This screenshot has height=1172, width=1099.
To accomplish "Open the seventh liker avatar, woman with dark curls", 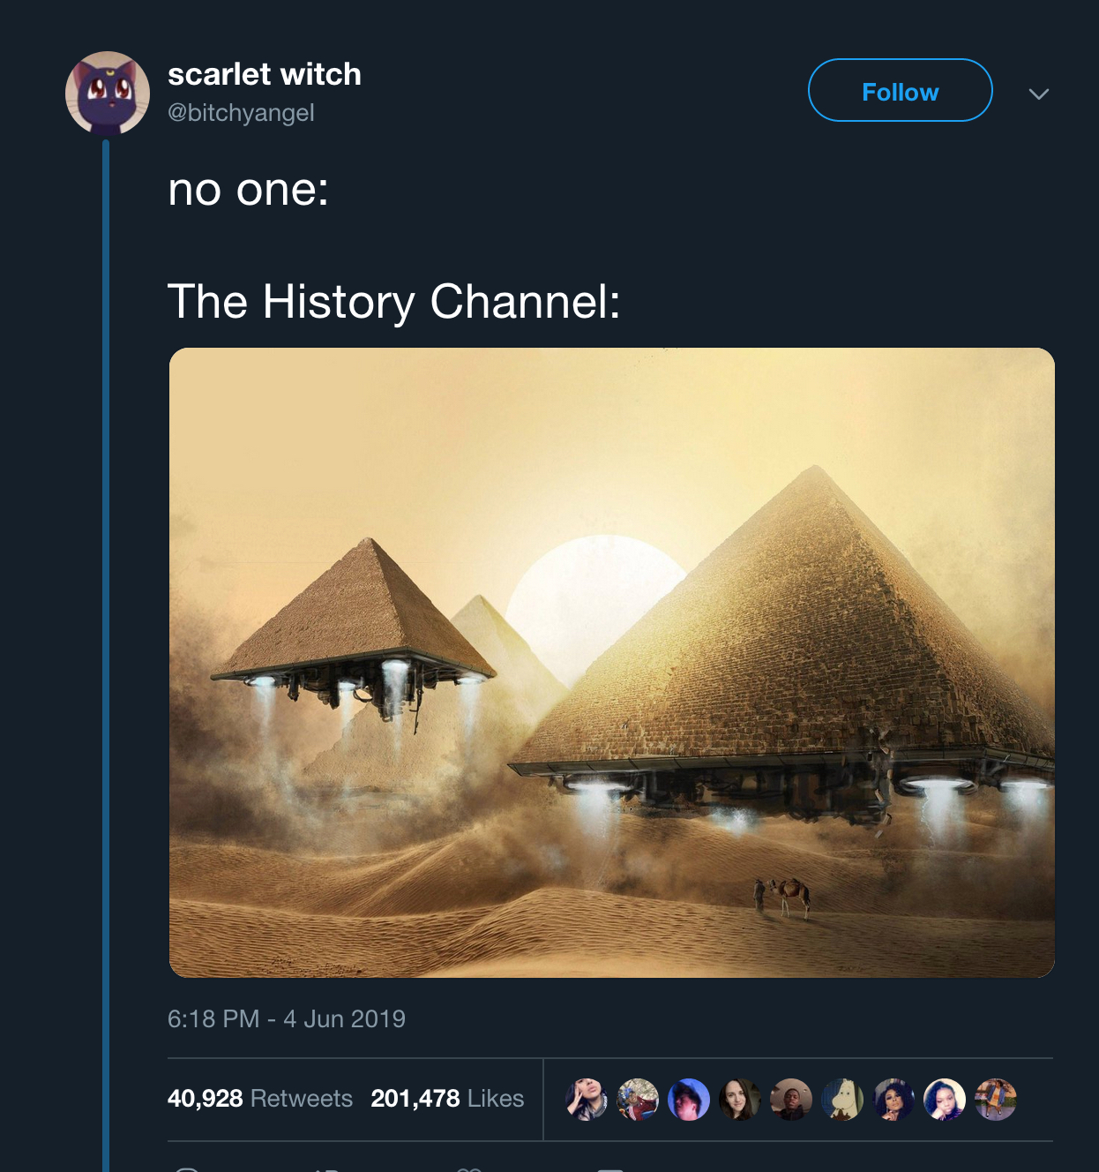I will 893,1100.
